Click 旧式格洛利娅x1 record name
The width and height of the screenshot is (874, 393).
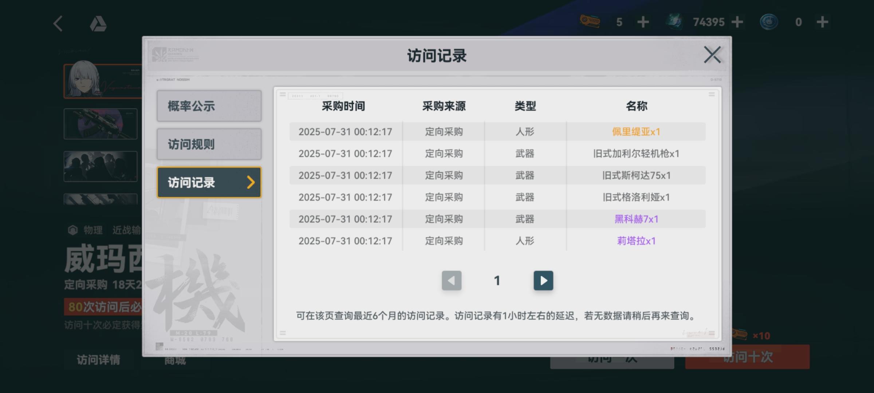[x=636, y=197]
